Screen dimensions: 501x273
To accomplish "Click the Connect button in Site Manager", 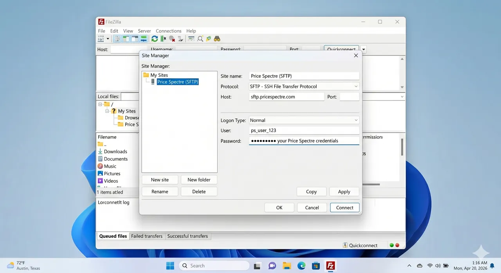I will 344,207.
